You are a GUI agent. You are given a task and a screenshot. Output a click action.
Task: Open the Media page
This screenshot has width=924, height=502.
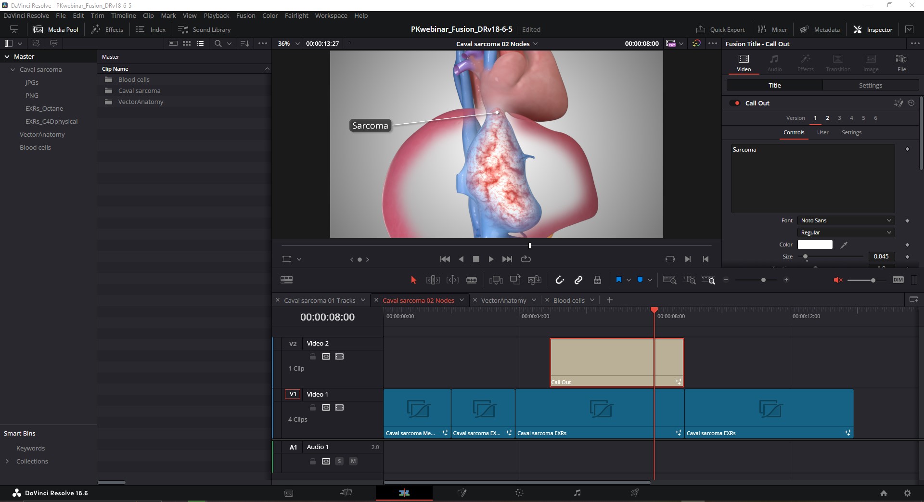click(289, 493)
